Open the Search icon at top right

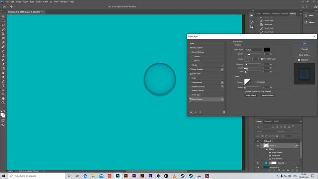[303, 7]
